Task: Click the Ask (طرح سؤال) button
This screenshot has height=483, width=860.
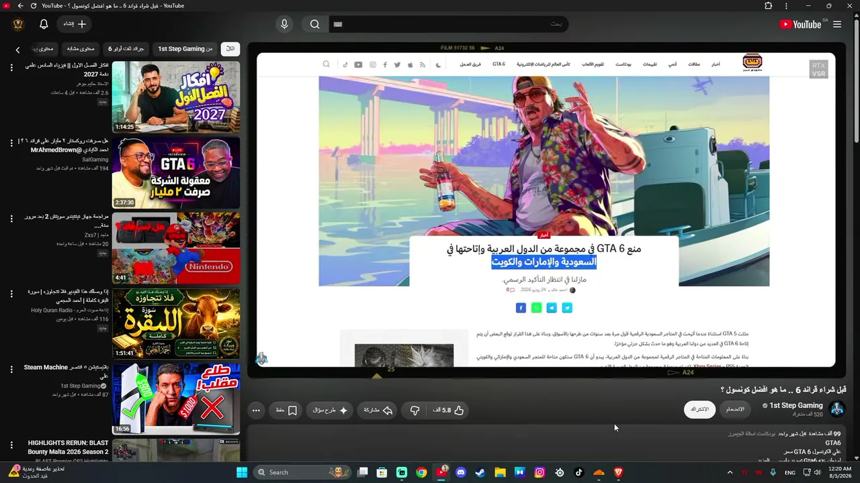Action: tap(331, 410)
